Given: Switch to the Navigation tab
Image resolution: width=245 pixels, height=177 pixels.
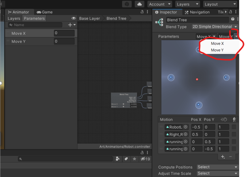Looking at the screenshot, I should (x=197, y=12).
